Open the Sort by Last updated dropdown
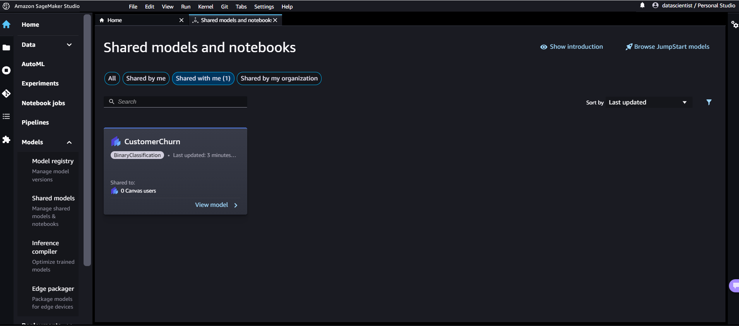The width and height of the screenshot is (739, 326). tap(648, 102)
